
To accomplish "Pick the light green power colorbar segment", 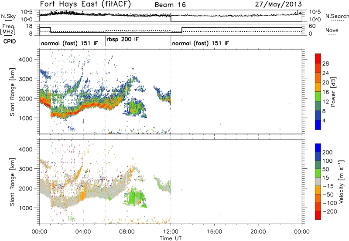I will (x=318, y=97).
